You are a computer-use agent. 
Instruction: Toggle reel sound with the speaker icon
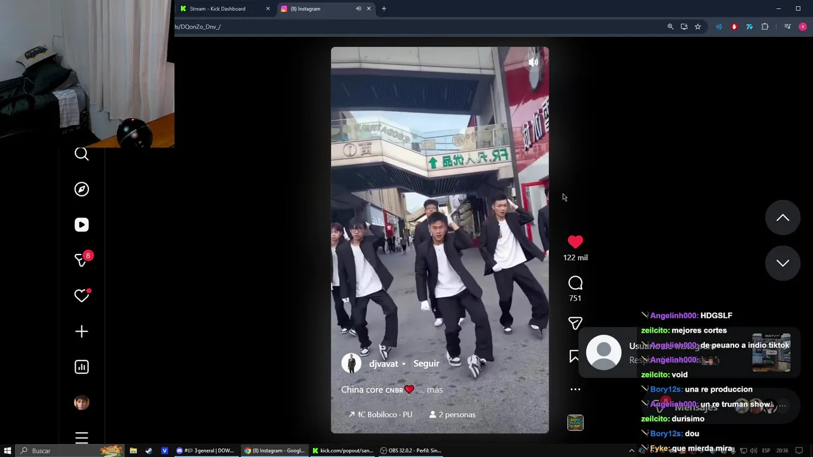(x=533, y=62)
